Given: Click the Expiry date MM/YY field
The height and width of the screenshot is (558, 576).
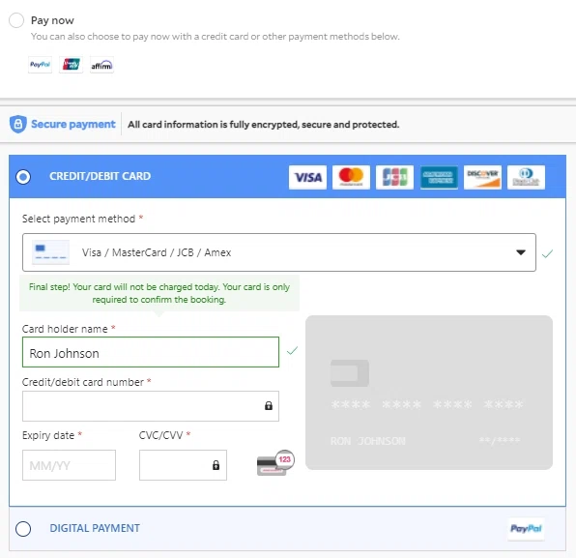Looking at the screenshot, I should [x=69, y=465].
